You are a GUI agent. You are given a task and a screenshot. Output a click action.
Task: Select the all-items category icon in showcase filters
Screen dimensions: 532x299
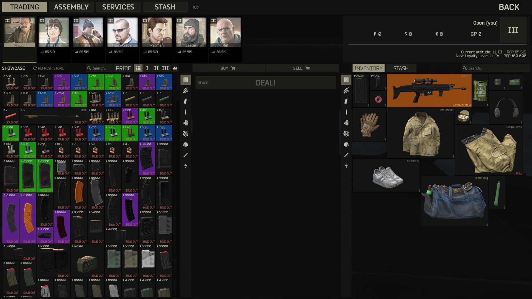coord(186,80)
